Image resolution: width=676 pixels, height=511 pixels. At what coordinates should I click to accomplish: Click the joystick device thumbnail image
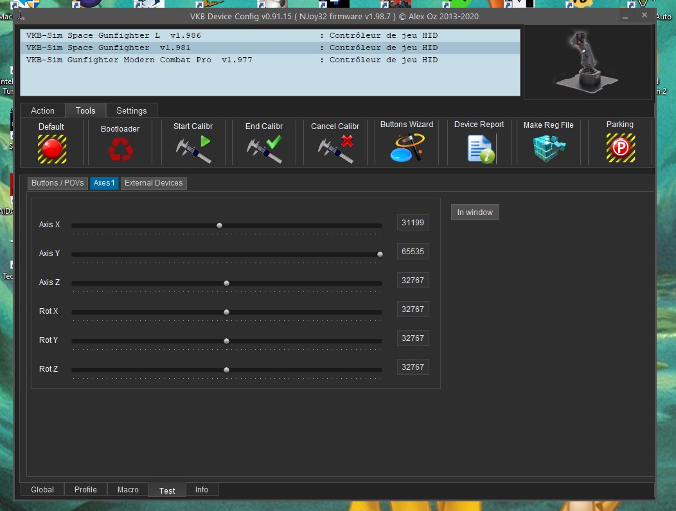coord(587,62)
